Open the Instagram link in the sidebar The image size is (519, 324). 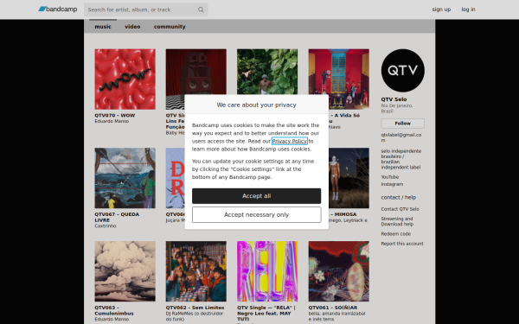pyautogui.click(x=392, y=184)
